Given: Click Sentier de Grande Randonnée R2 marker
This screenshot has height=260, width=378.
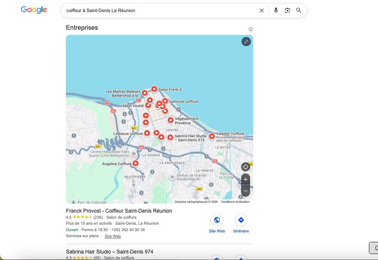Looking at the screenshot, I should tap(172, 177).
